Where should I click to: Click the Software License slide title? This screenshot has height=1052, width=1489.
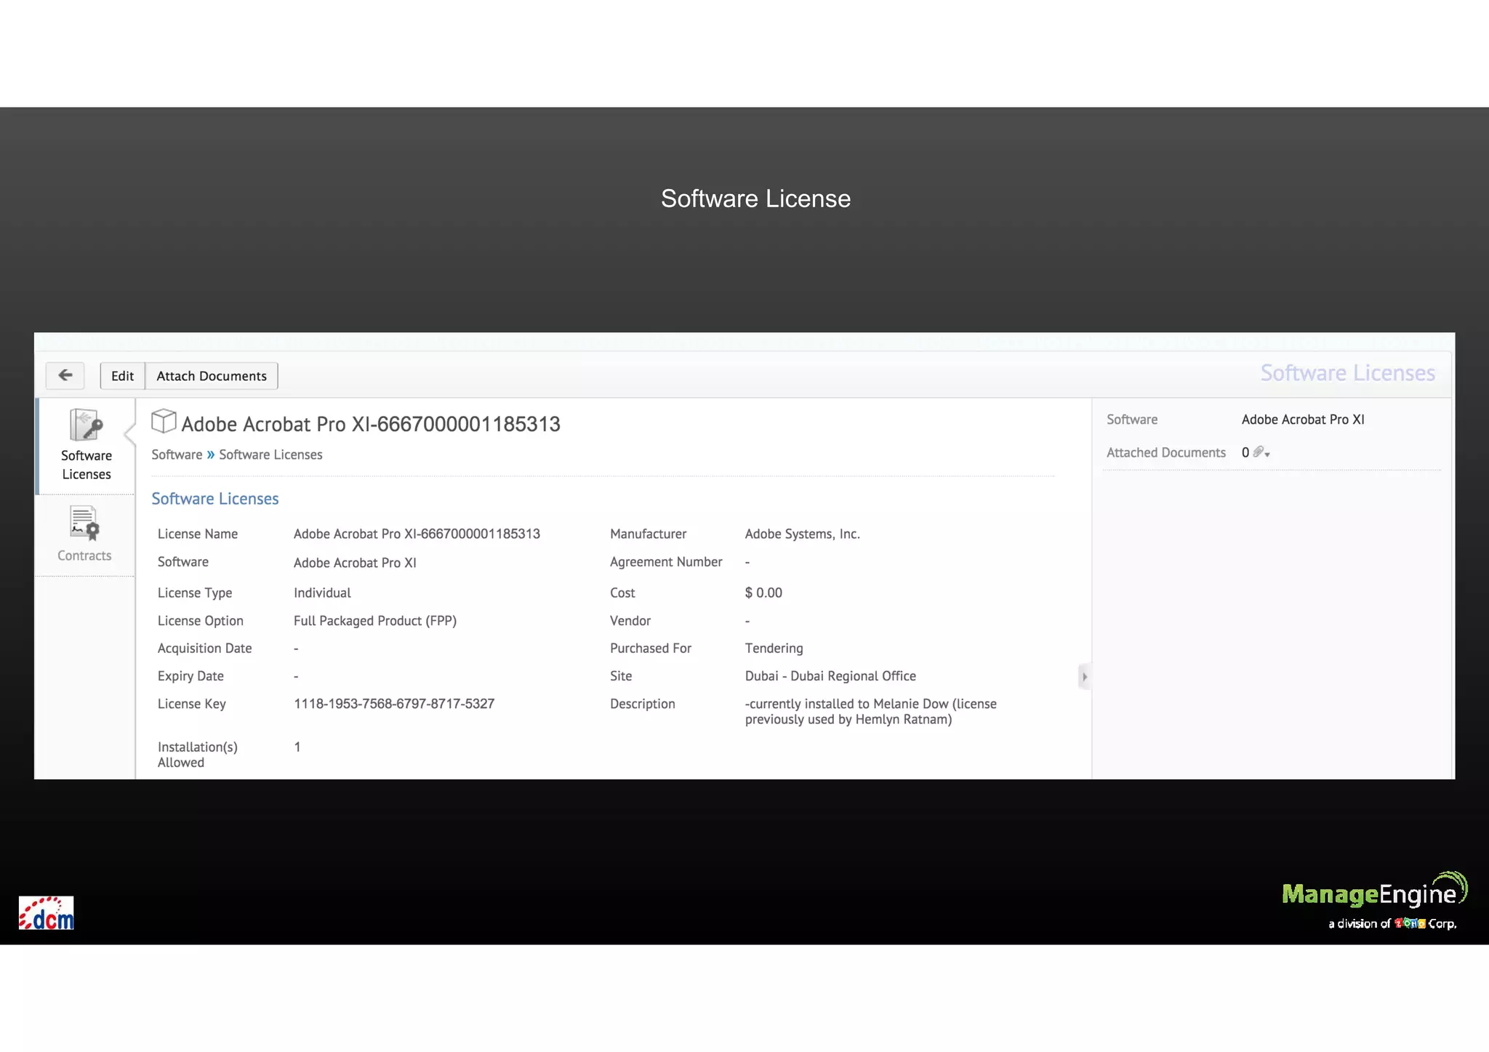tap(755, 198)
